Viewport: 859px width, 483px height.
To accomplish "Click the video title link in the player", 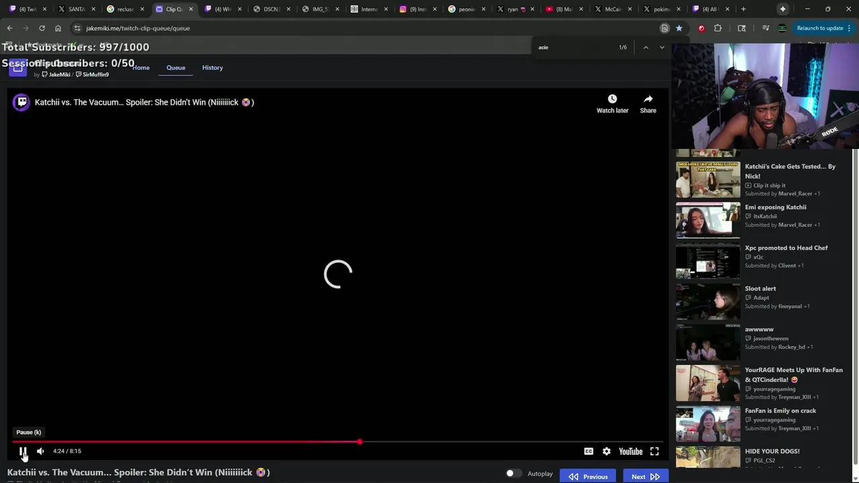I will [144, 102].
